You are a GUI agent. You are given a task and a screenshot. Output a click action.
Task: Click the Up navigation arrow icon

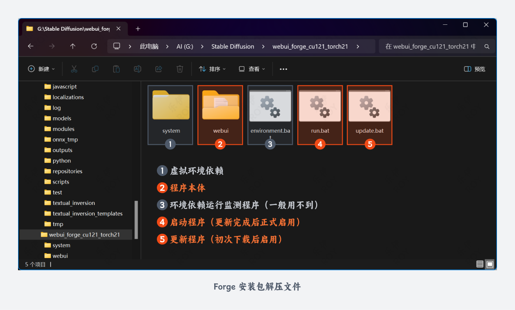[x=73, y=46]
